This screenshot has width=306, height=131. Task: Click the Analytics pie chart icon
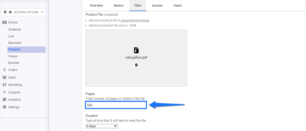click(x=4, y=99)
